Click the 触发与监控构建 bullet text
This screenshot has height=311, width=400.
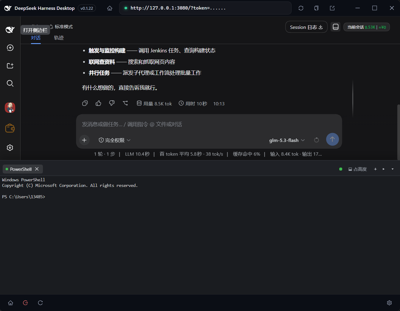(x=107, y=51)
